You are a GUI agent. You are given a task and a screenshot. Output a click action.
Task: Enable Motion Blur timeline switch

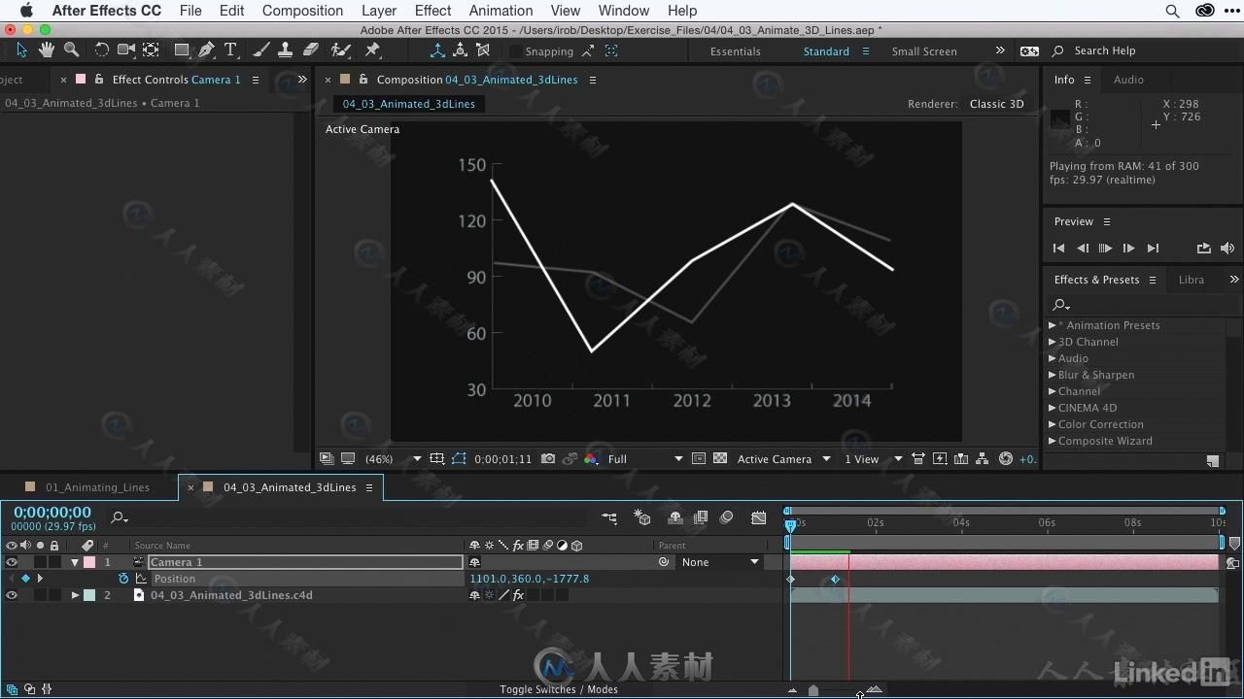(727, 518)
